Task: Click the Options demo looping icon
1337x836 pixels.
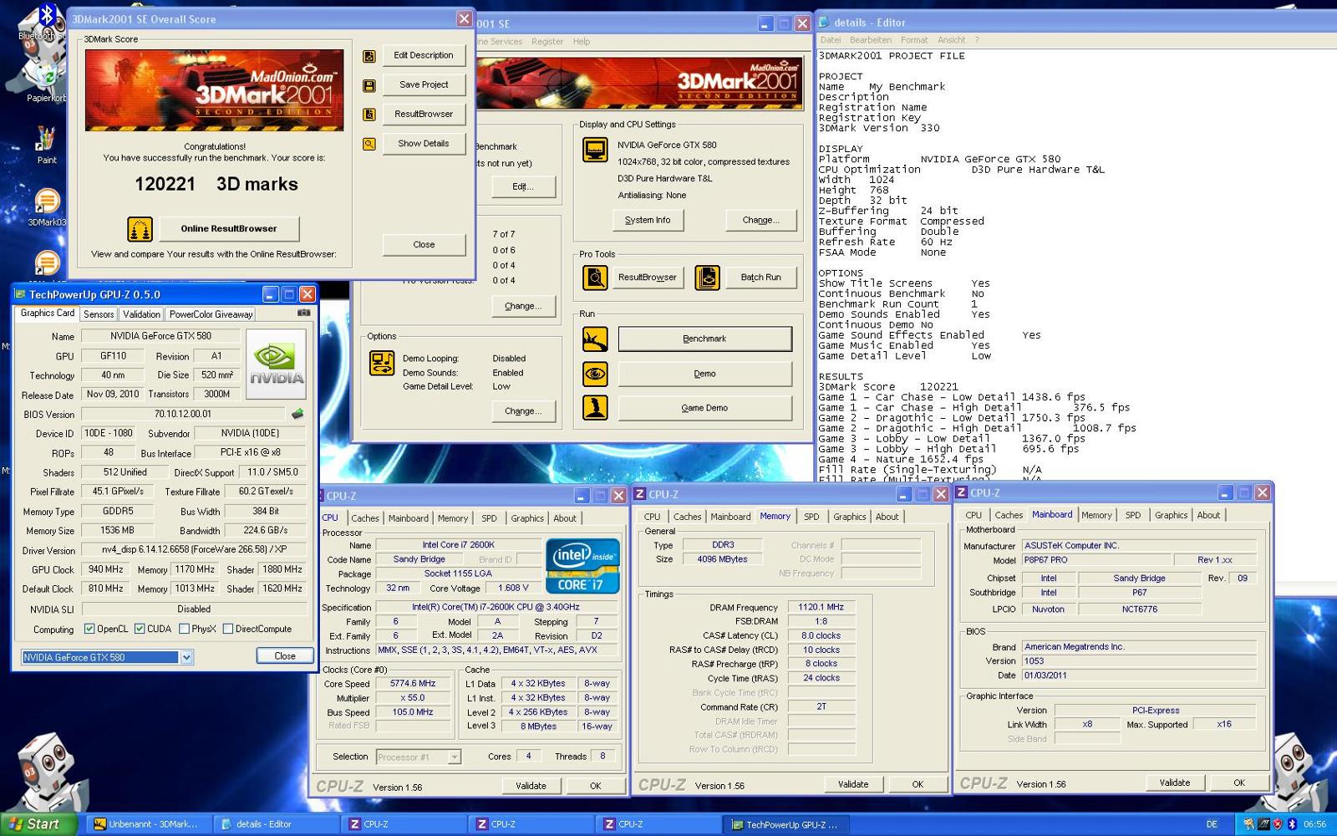Action: click(382, 363)
